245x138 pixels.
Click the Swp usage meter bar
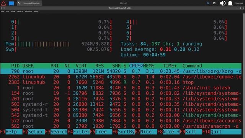pos(59,49)
